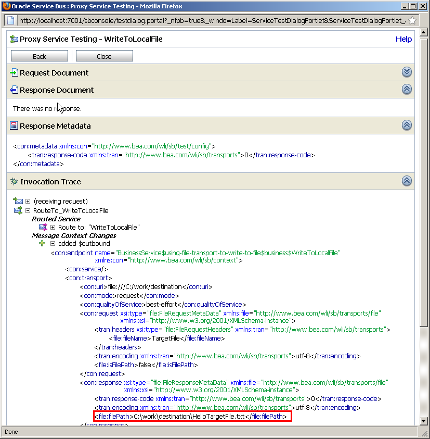Click the best-effort qualityOfService value
Screen dimensions: 430x439
pyautogui.click(x=162, y=304)
